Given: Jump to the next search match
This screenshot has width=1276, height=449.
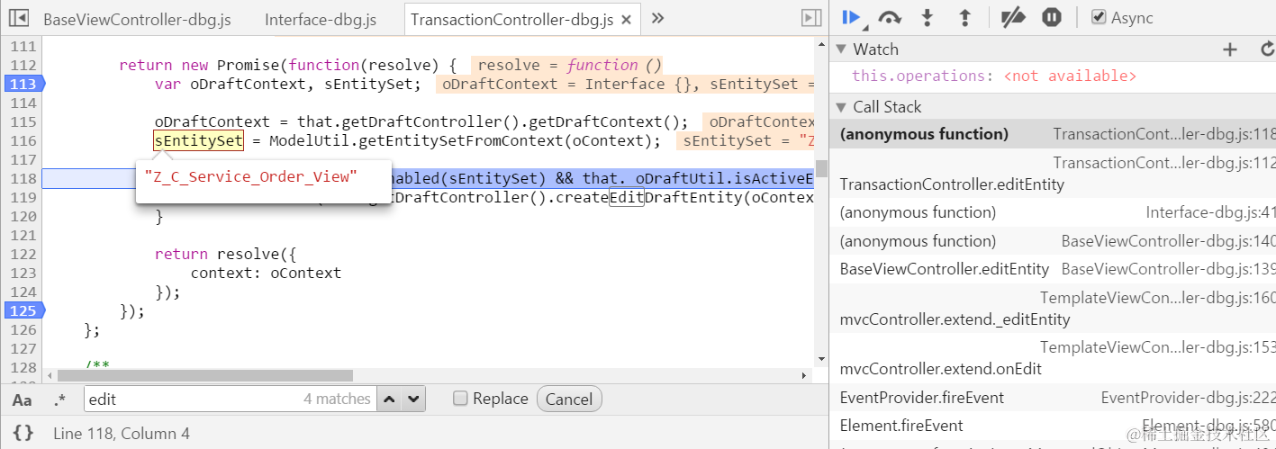Looking at the screenshot, I should point(413,399).
